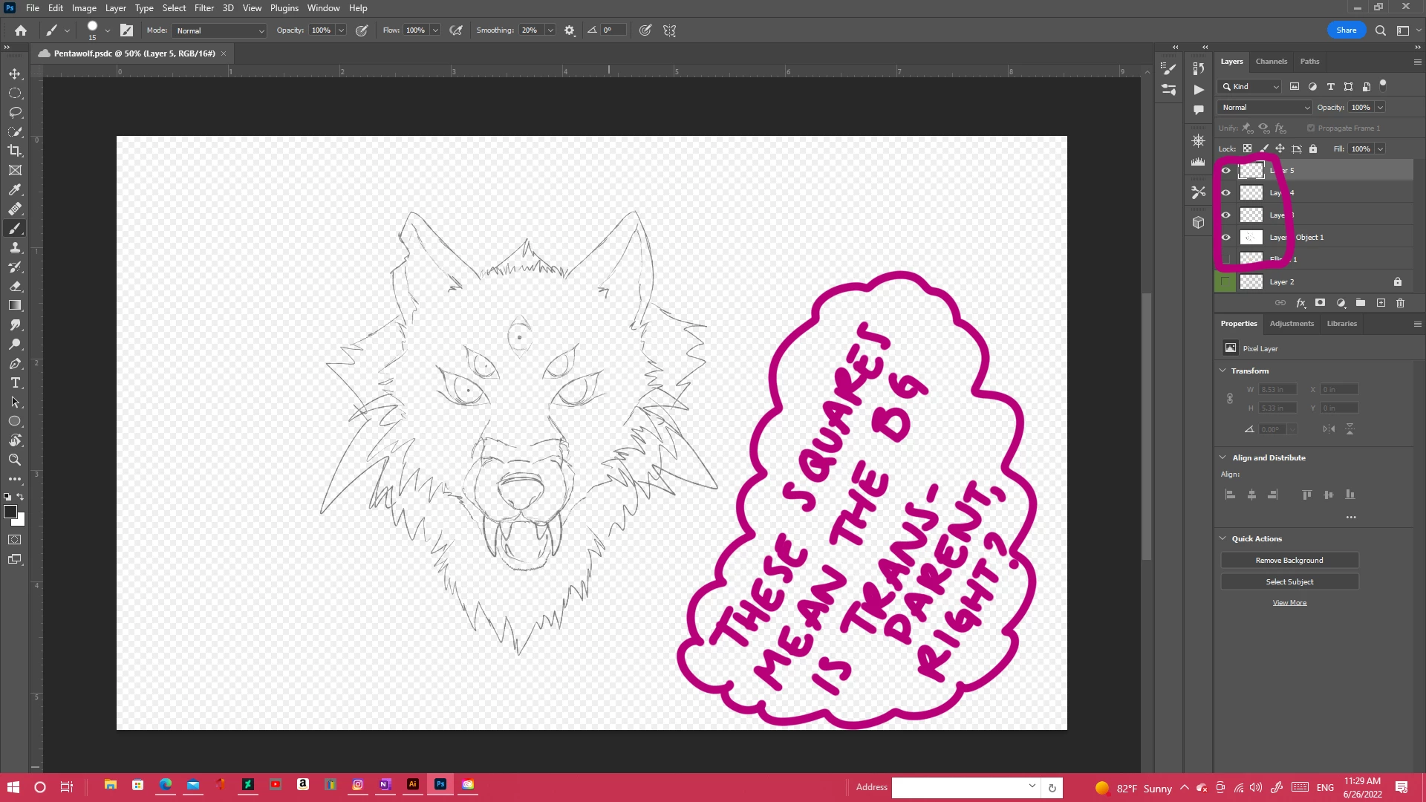Click the foreground color swatch
Screen dimensions: 1426x802
point(10,512)
